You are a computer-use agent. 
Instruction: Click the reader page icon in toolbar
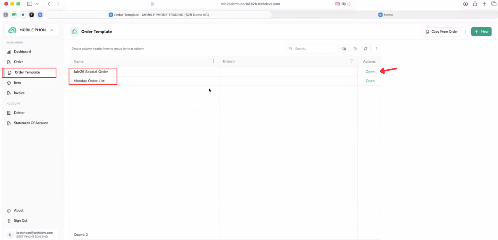[x=153, y=4]
